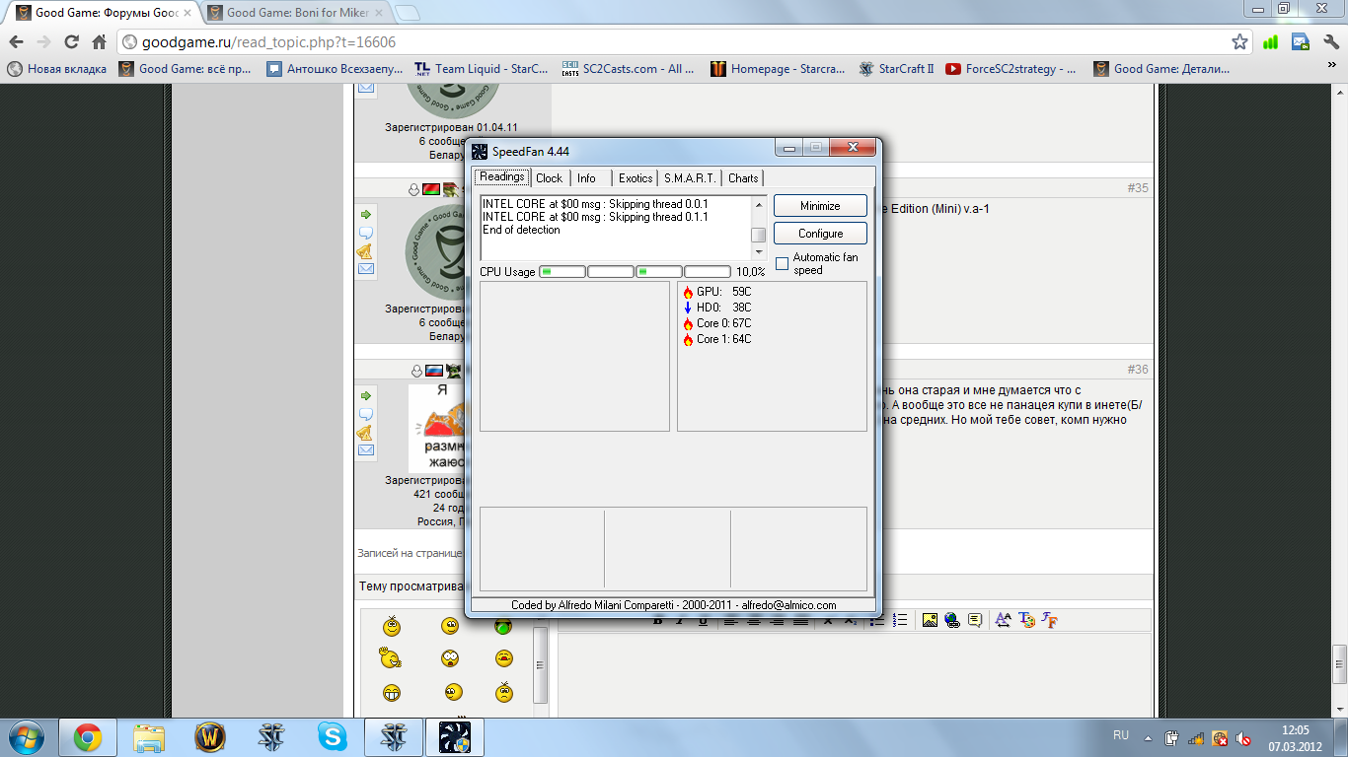Enable the Automatic fan speed checkbox
The width and height of the screenshot is (1348, 757).
[x=783, y=263]
